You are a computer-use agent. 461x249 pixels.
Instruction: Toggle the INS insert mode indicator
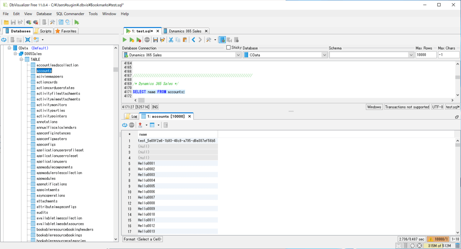(155, 107)
